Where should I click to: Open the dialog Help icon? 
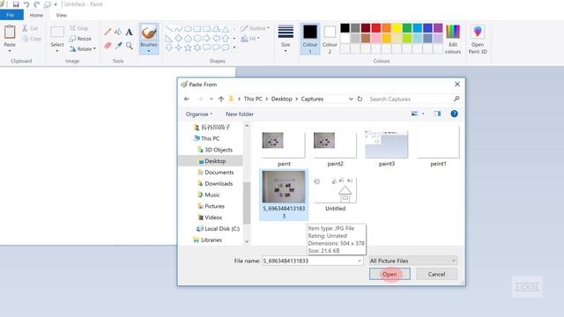455,114
